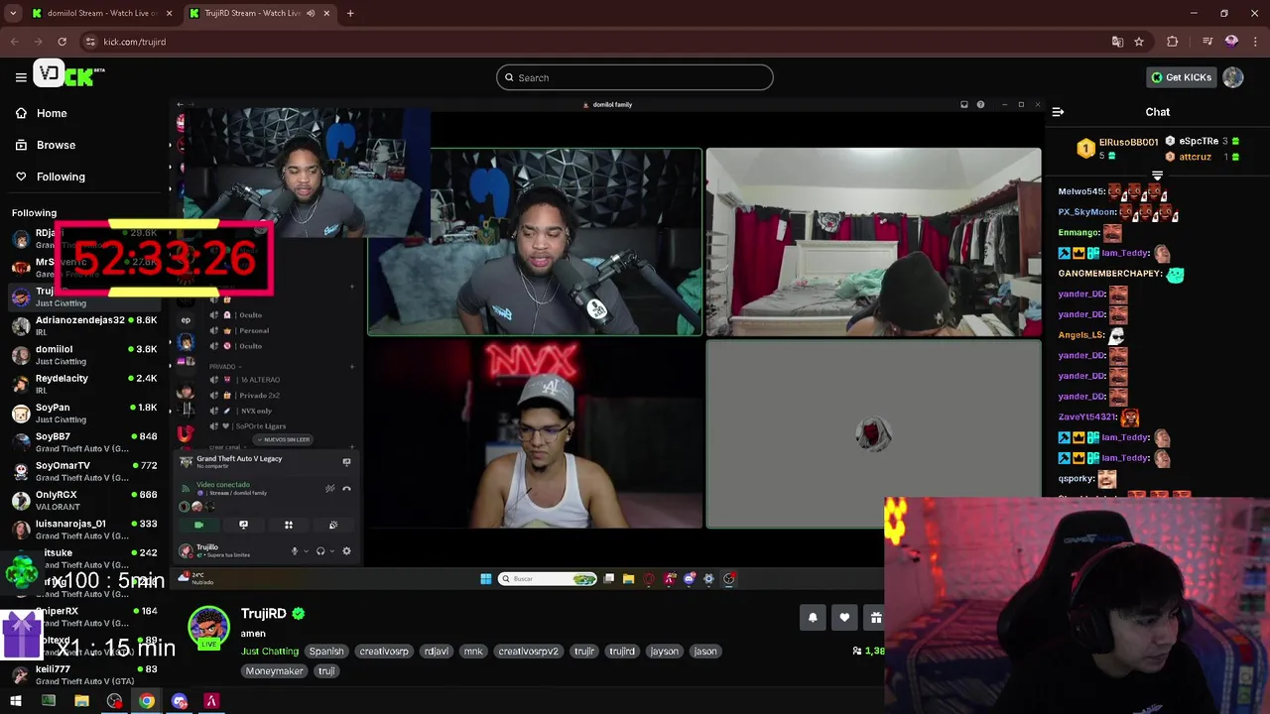Image resolution: width=1270 pixels, height=714 pixels.
Task: Collapse the Kick sidebar with hamburger icon
Action: tap(21, 77)
